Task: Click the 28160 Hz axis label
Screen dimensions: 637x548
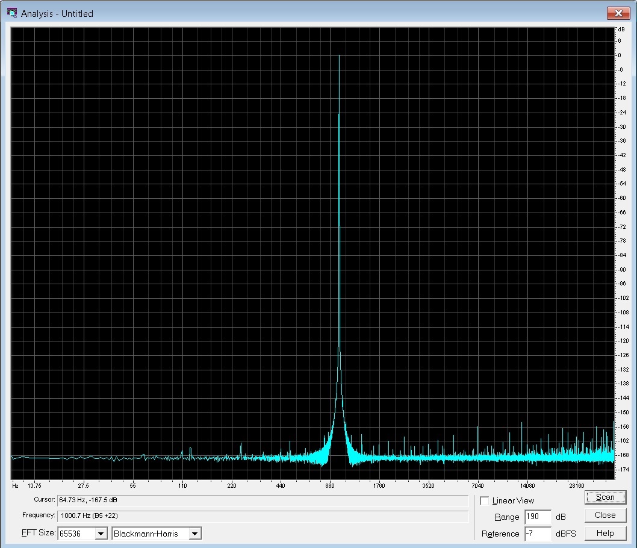Action: (576, 485)
